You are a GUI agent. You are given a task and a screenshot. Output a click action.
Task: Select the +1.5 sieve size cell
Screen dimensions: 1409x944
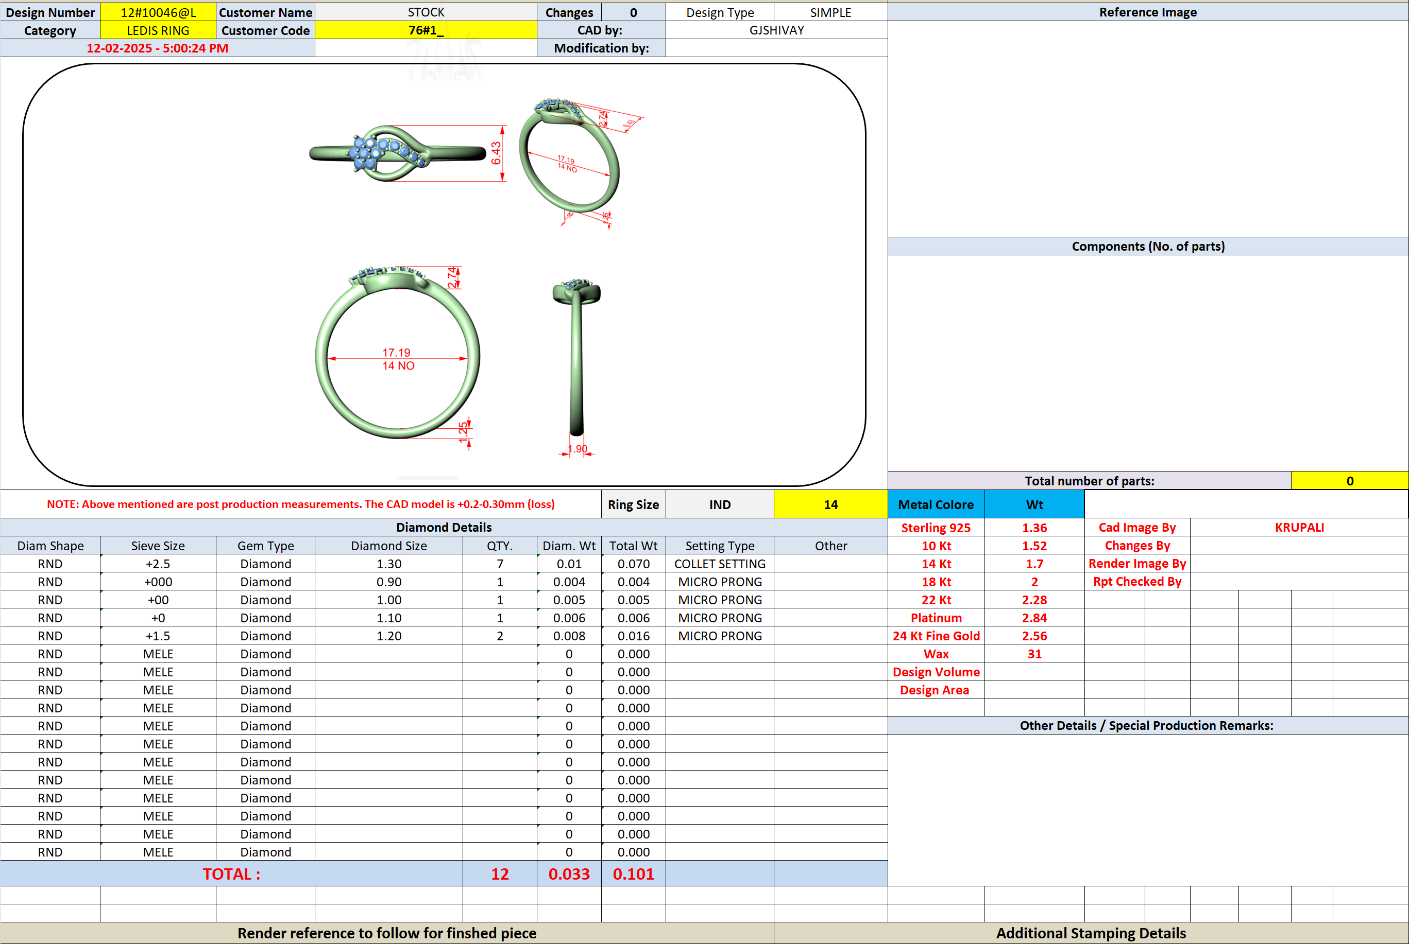[x=158, y=636]
